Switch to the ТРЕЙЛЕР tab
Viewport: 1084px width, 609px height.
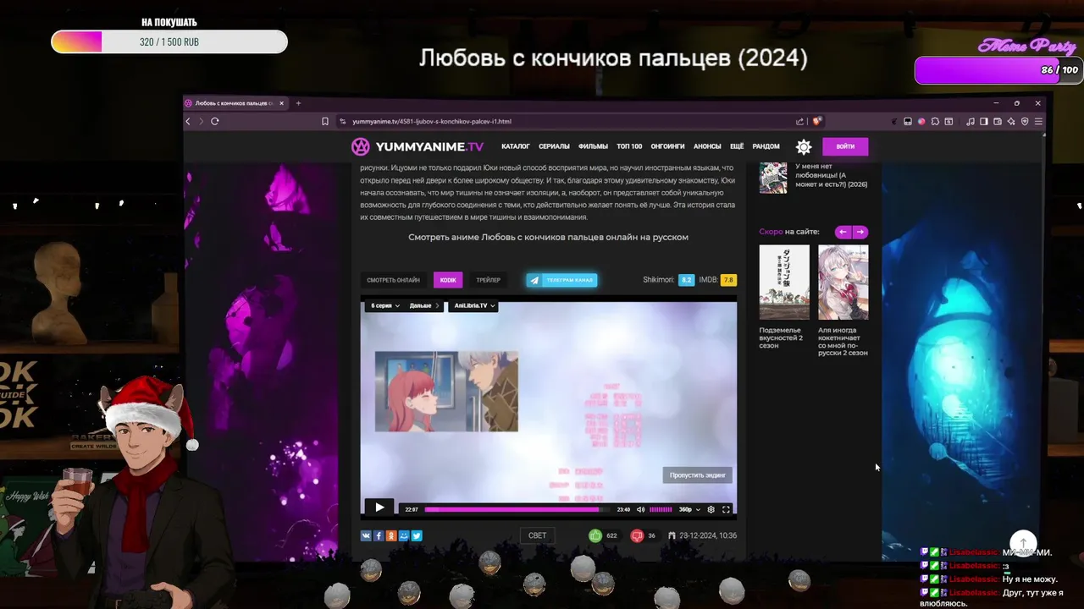[488, 280]
